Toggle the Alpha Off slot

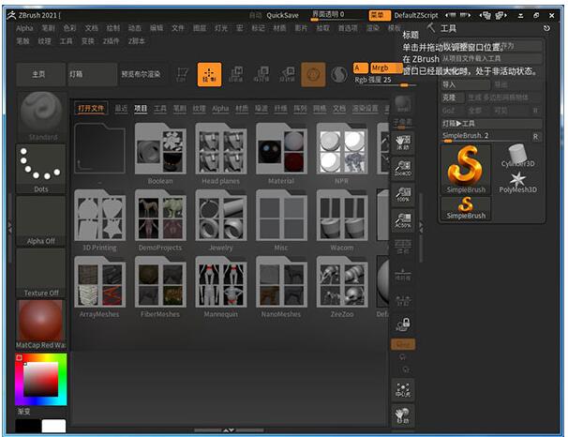point(41,221)
